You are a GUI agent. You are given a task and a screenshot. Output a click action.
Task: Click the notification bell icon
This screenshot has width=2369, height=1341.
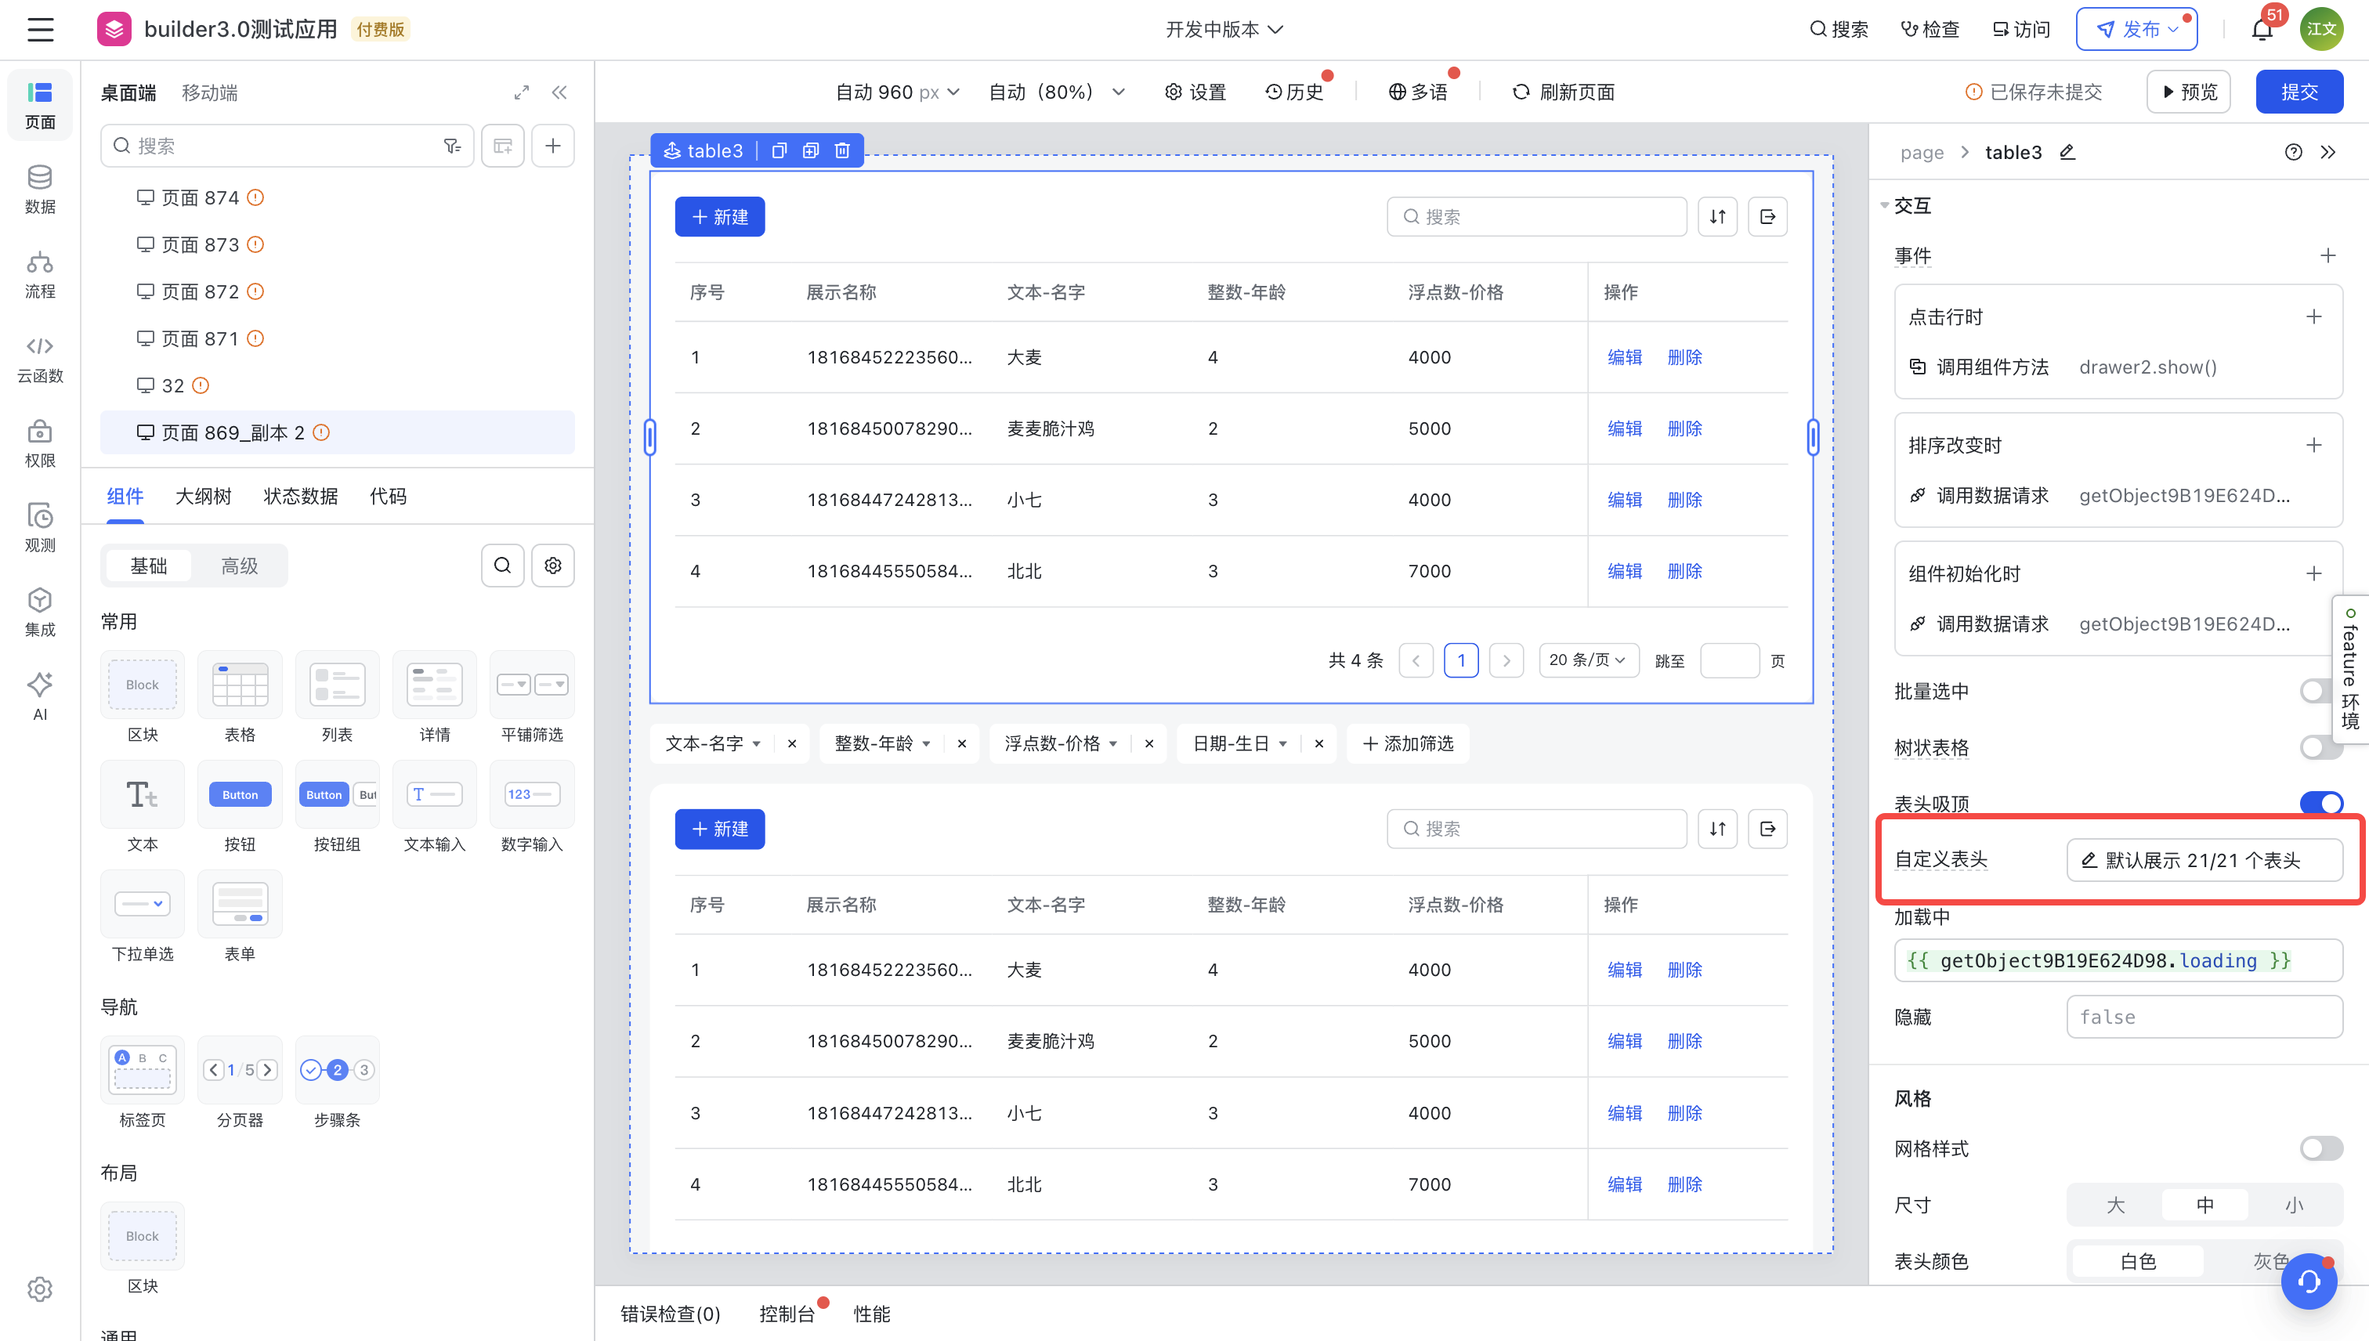click(x=2261, y=31)
